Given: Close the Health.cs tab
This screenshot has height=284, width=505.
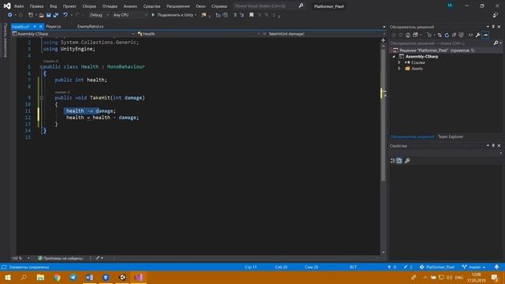Looking at the screenshot, I should pyautogui.click(x=40, y=27).
